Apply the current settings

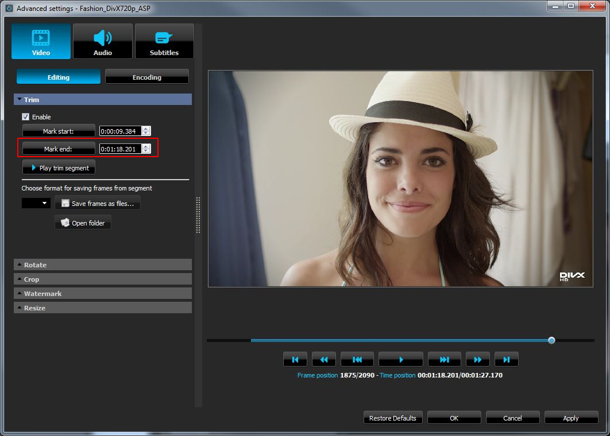click(571, 418)
